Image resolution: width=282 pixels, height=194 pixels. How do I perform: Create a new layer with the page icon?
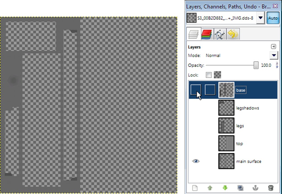pyautogui.click(x=195, y=188)
